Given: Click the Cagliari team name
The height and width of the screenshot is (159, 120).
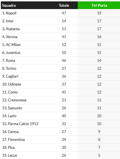Looking at the screenshot, I should tap(12, 76).
